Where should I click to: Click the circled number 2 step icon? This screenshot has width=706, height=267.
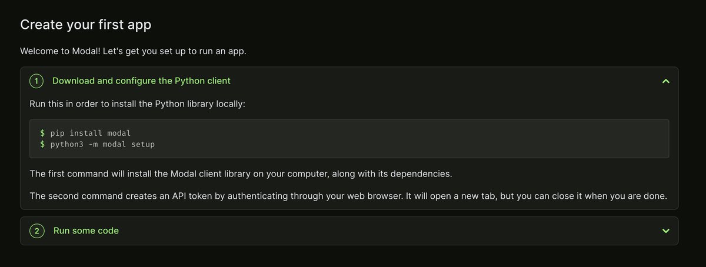(x=36, y=231)
